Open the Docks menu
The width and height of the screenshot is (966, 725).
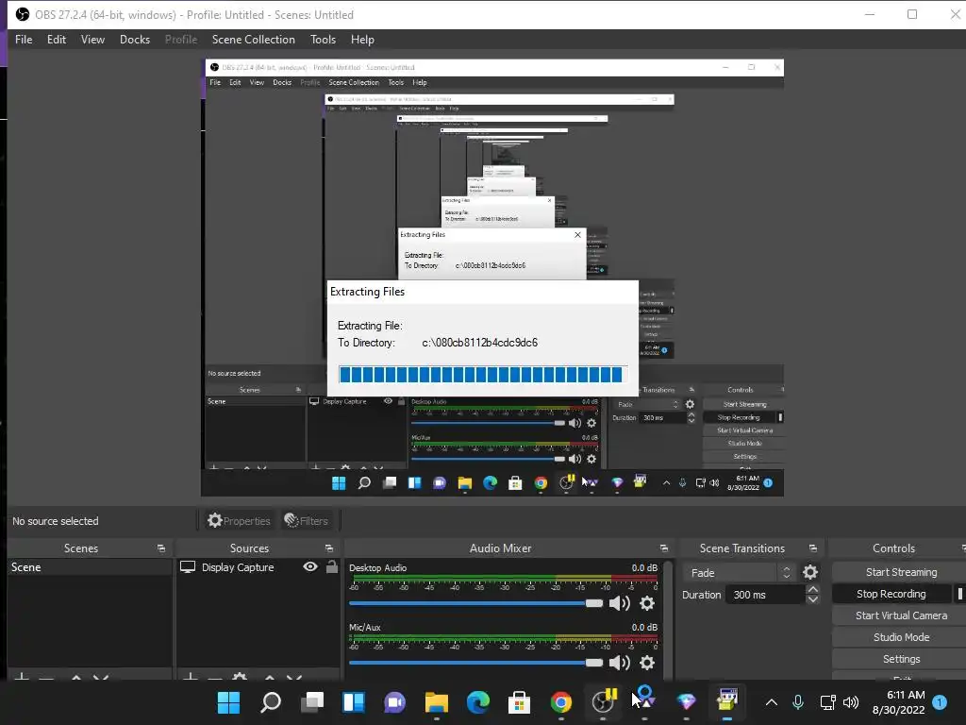point(134,40)
